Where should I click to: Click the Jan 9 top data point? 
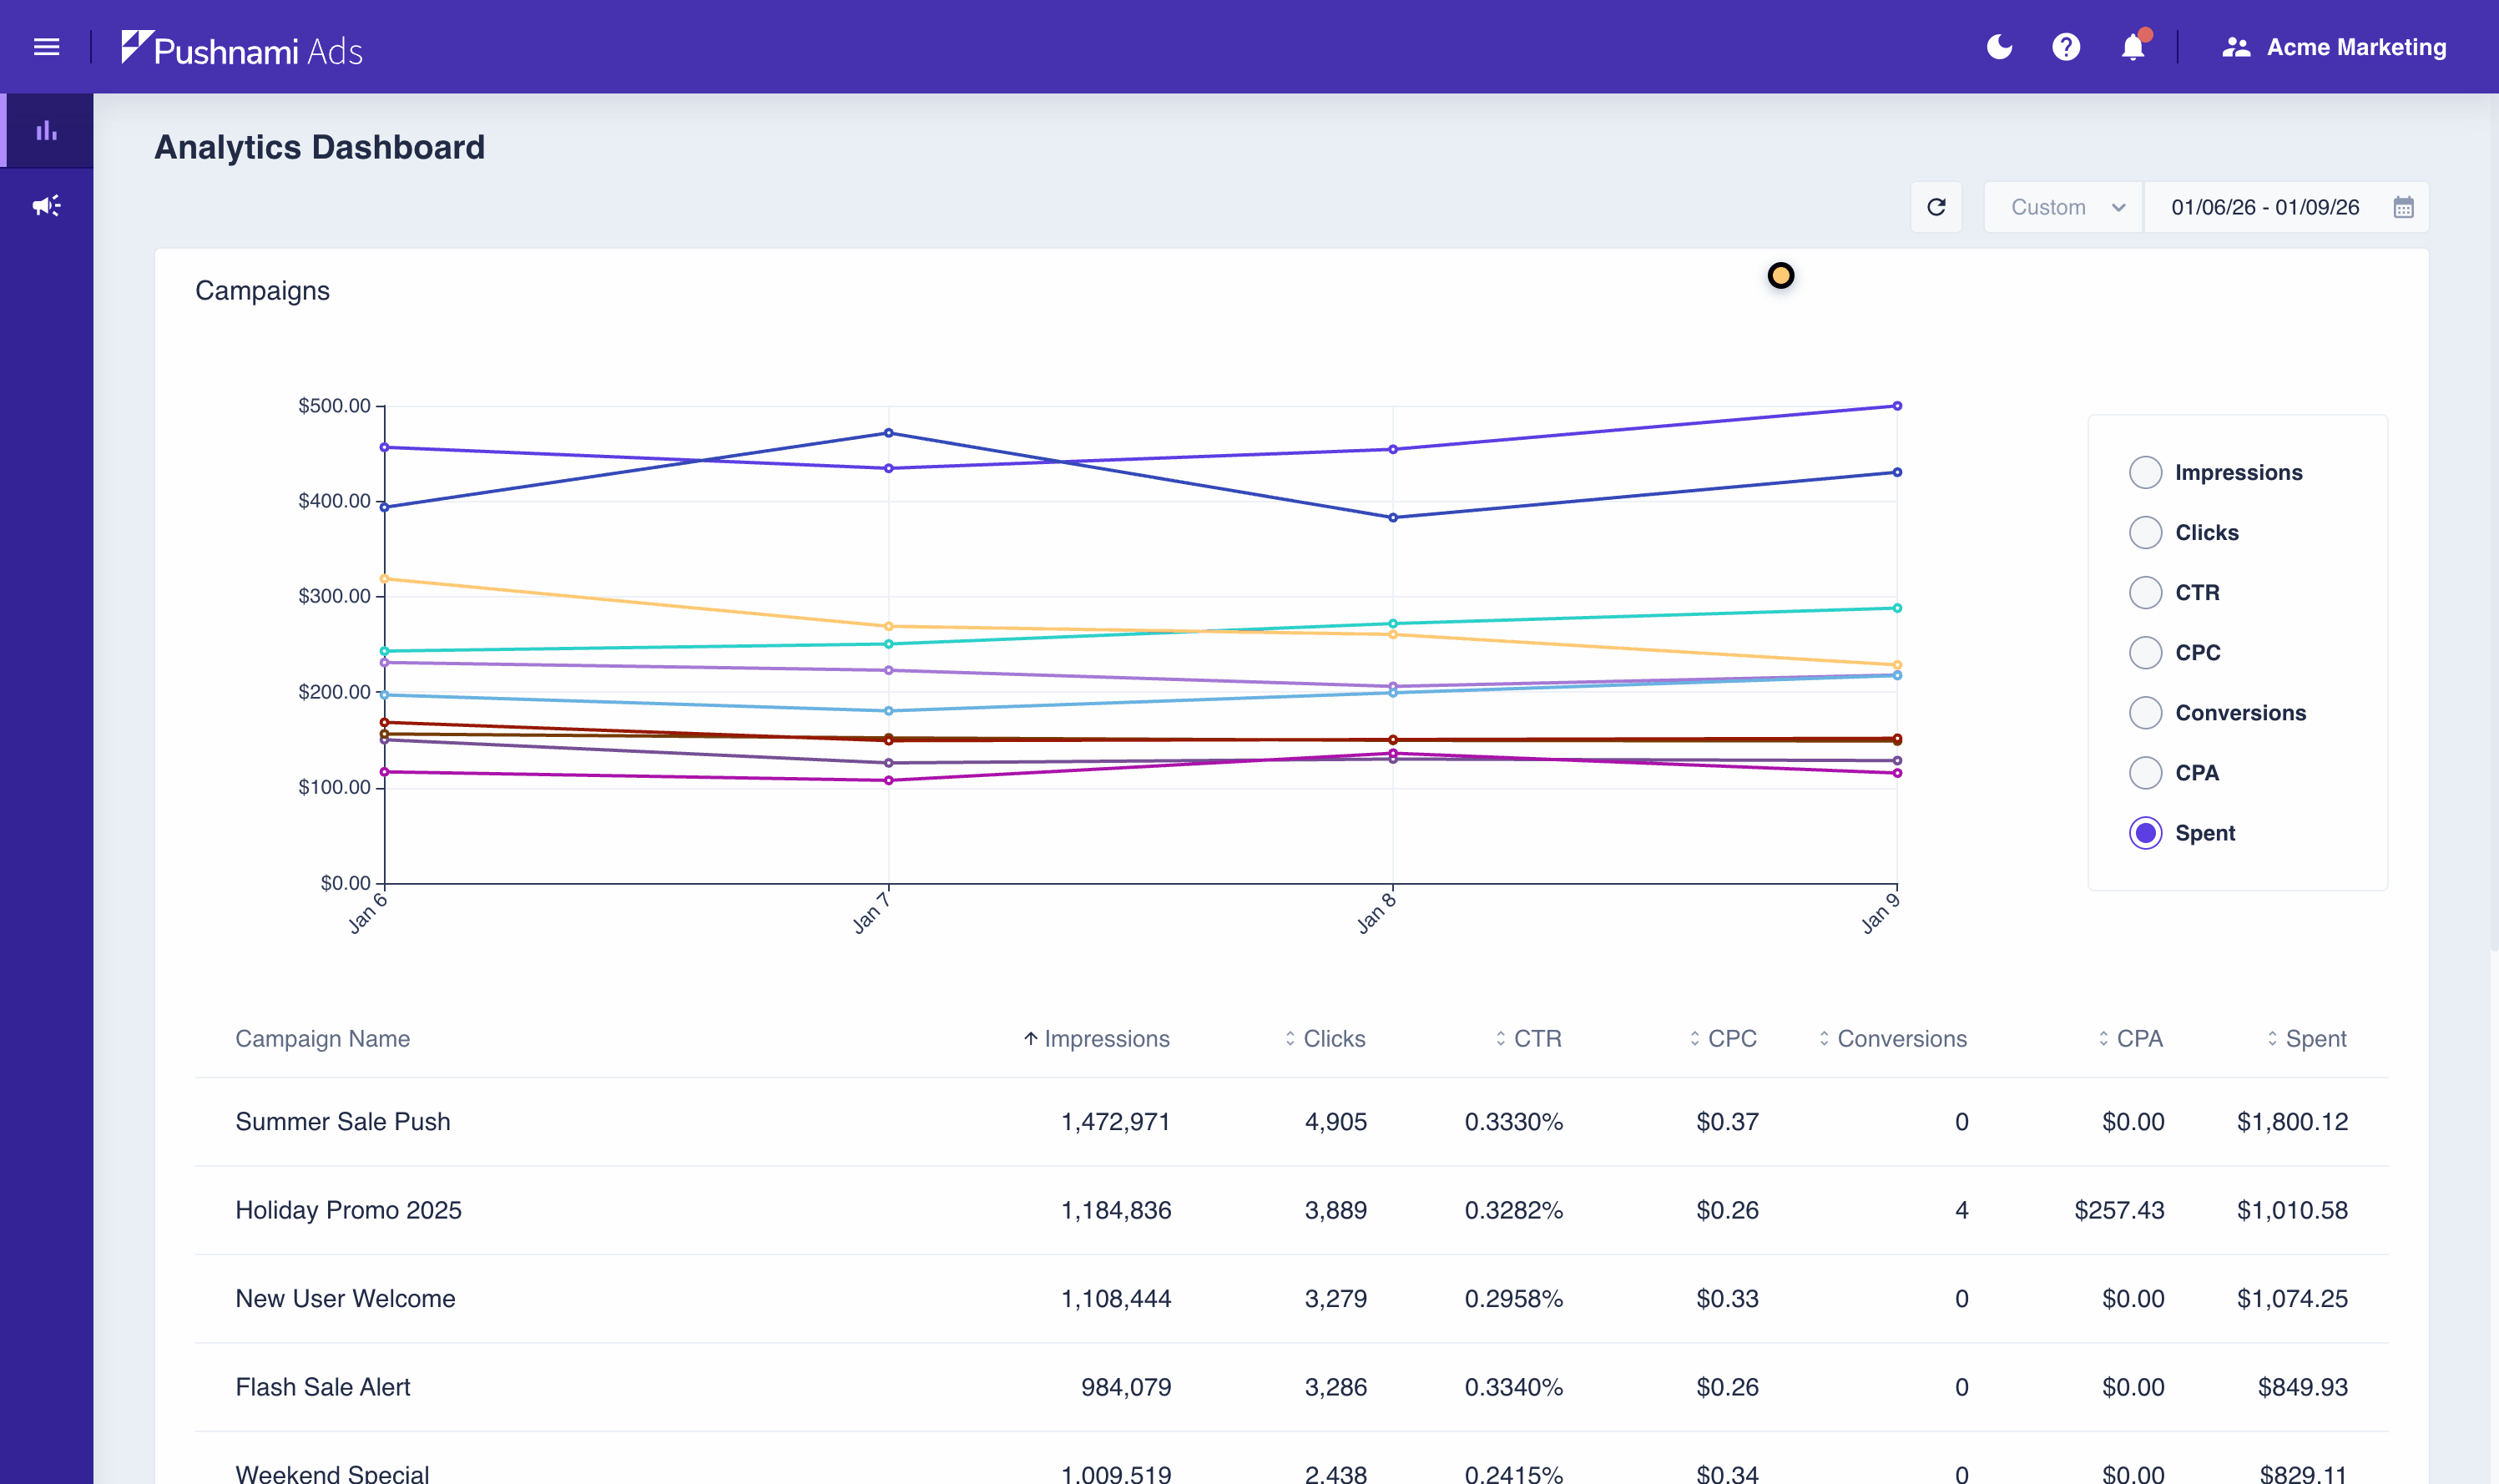pos(1896,406)
